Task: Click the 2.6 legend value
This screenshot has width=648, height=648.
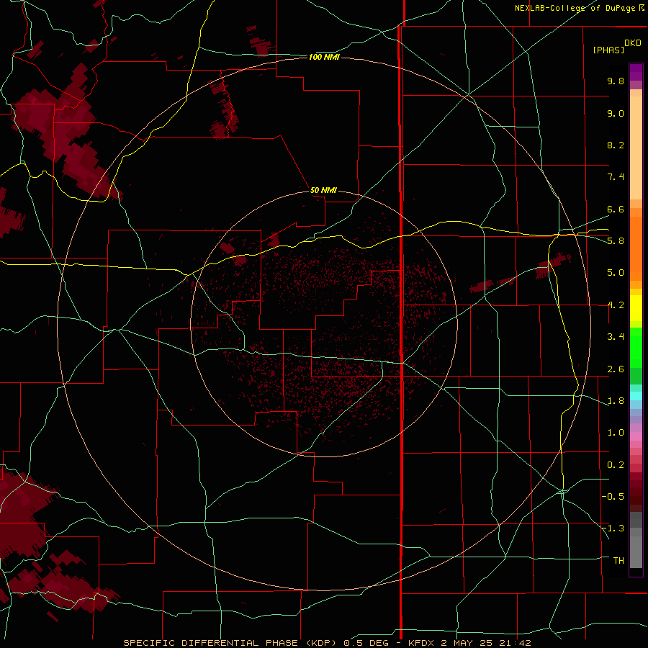Action: click(616, 369)
